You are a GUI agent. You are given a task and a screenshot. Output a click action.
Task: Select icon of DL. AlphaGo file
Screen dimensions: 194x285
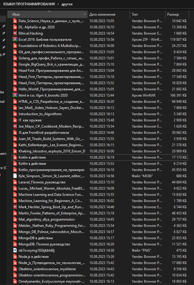[15, 27]
